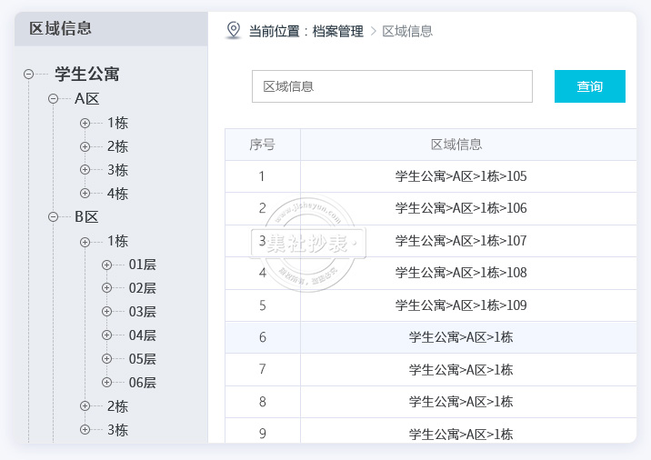Expand the 01层 floor node
The image size is (651, 460).
(107, 265)
